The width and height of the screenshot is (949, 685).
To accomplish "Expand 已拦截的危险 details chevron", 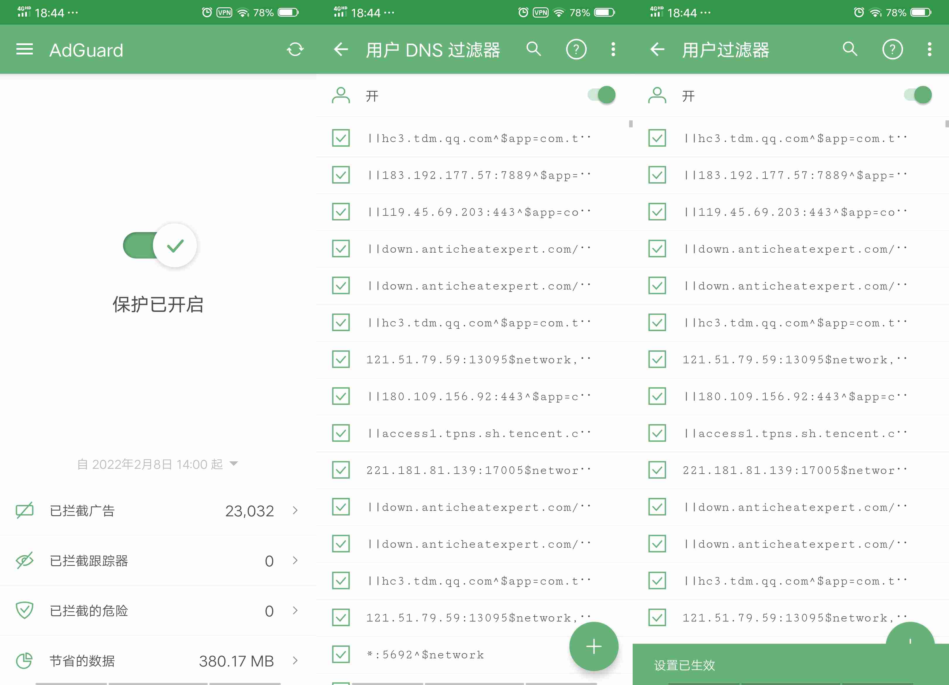I will pyautogui.click(x=295, y=611).
